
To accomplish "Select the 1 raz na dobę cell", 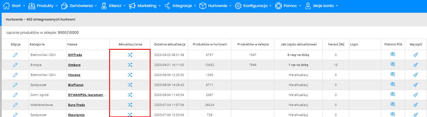I will [x=298, y=65].
